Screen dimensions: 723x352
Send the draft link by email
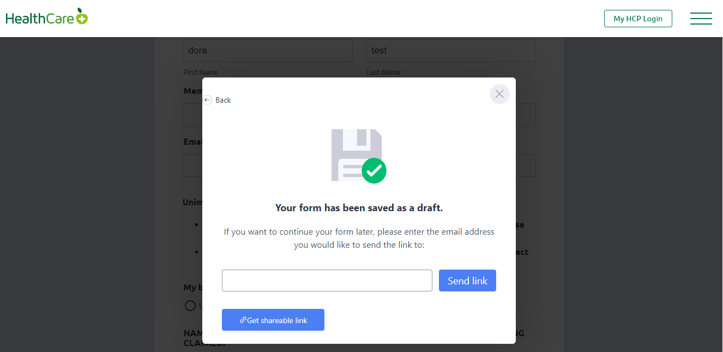(x=467, y=281)
